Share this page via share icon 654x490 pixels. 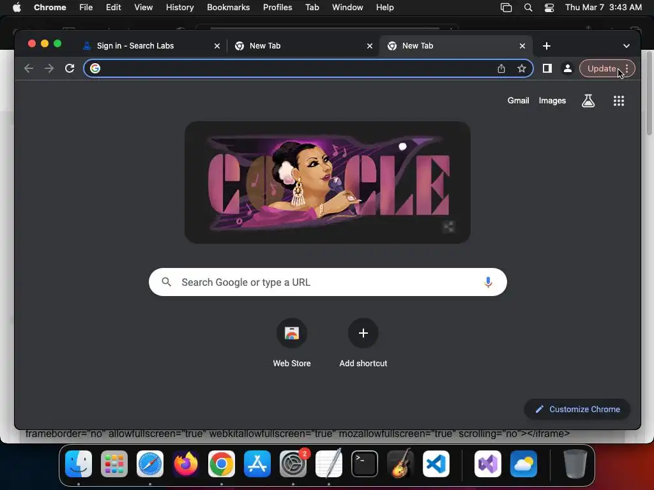(x=501, y=68)
